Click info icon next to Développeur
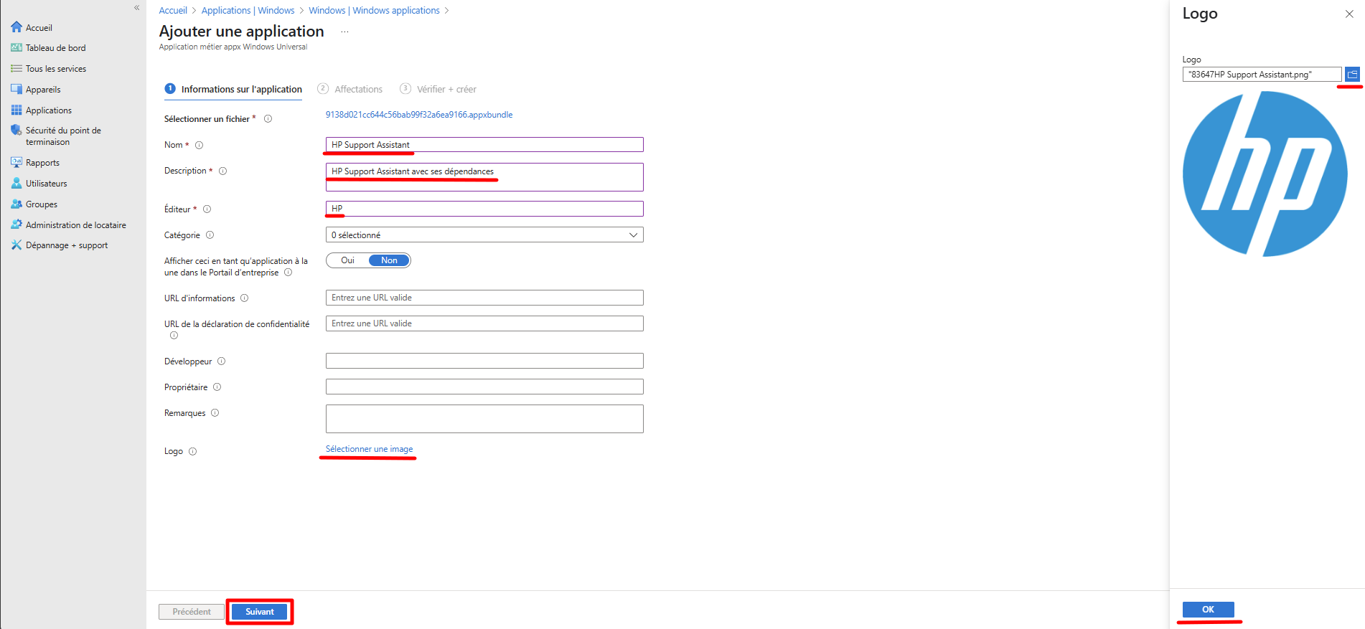 [221, 361]
